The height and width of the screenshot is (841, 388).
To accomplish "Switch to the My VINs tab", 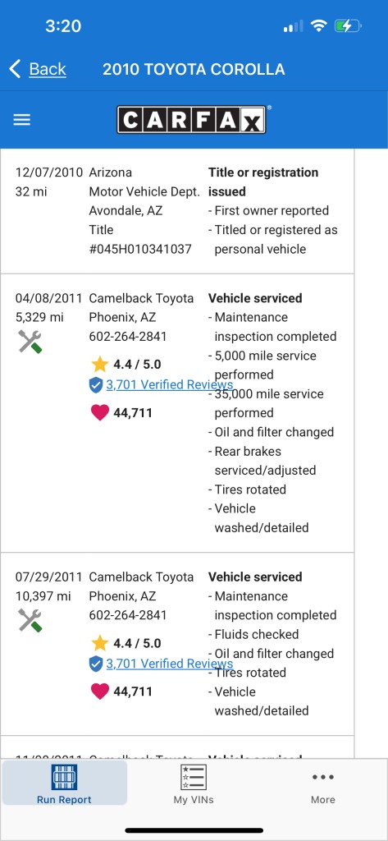I will (194, 783).
